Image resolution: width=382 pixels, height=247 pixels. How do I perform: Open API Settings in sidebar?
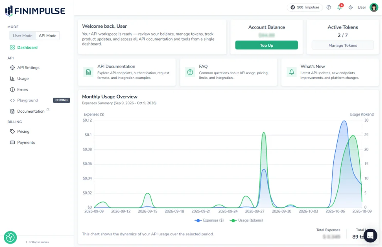point(28,68)
